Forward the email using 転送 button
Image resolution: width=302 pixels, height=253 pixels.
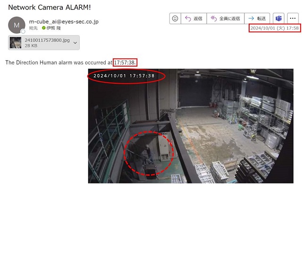click(257, 18)
